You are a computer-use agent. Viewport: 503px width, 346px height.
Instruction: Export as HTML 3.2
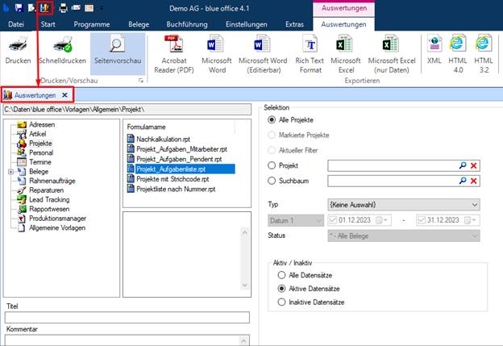[x=484, y=54]
